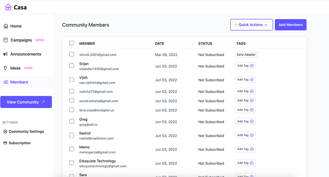This screenshot has width=329, height=177.
Task: Click the Home icon in sidebar
Action: pos(6,26)
